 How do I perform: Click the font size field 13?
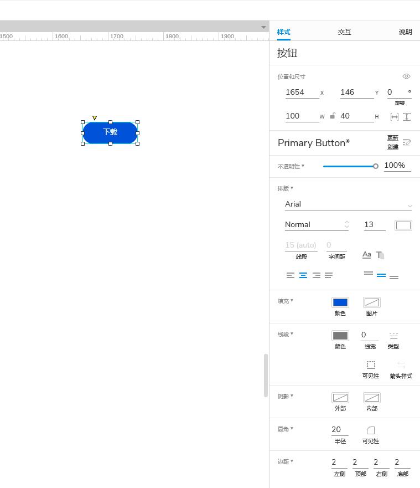(x=375, y=225)
